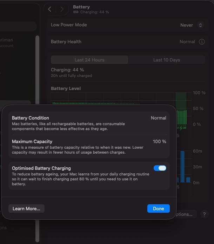214x244 pixels.
Task: Click the partially hidden Options button
Action: [186, 214]
